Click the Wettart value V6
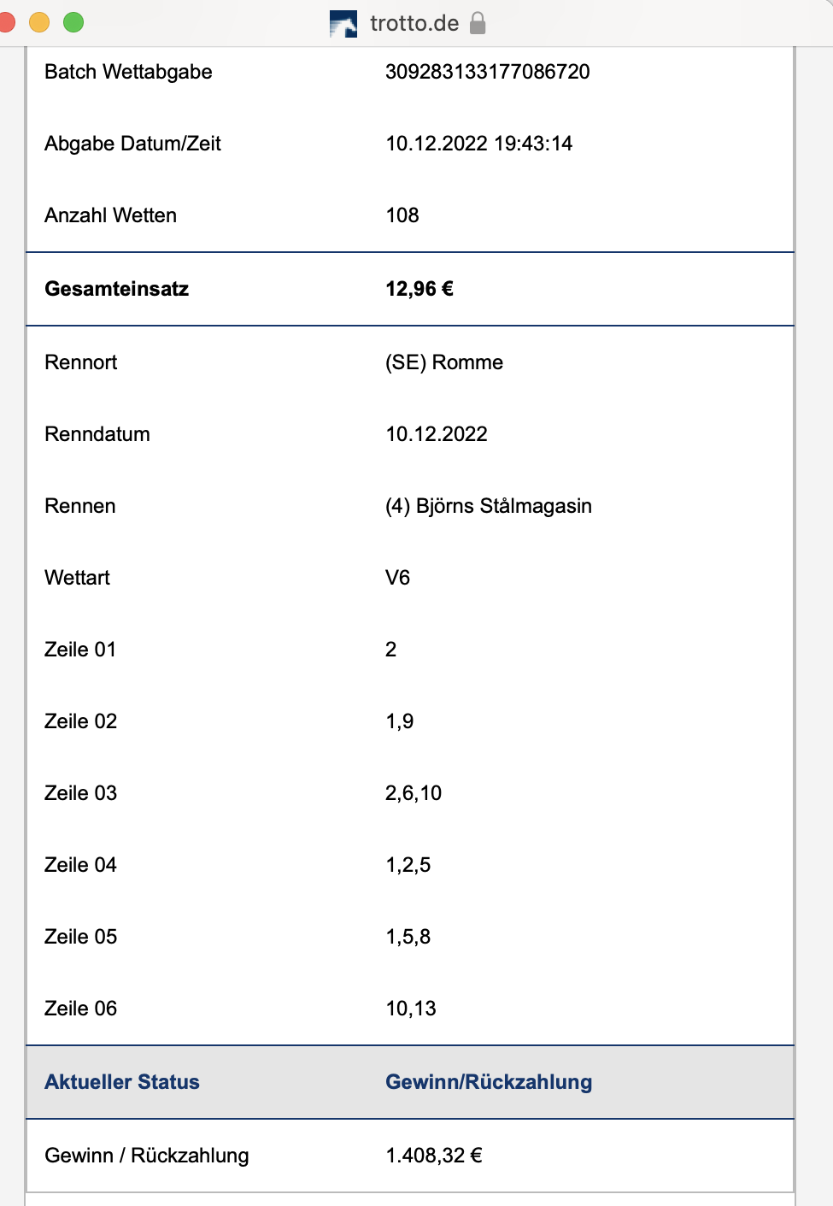 398,578
